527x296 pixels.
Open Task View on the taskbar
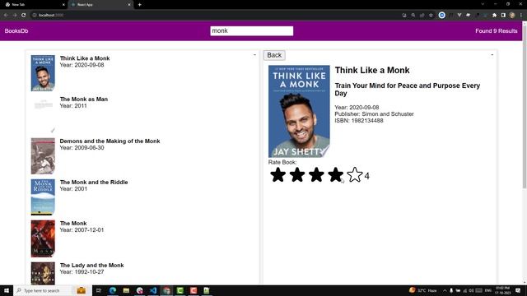(99, 290)
